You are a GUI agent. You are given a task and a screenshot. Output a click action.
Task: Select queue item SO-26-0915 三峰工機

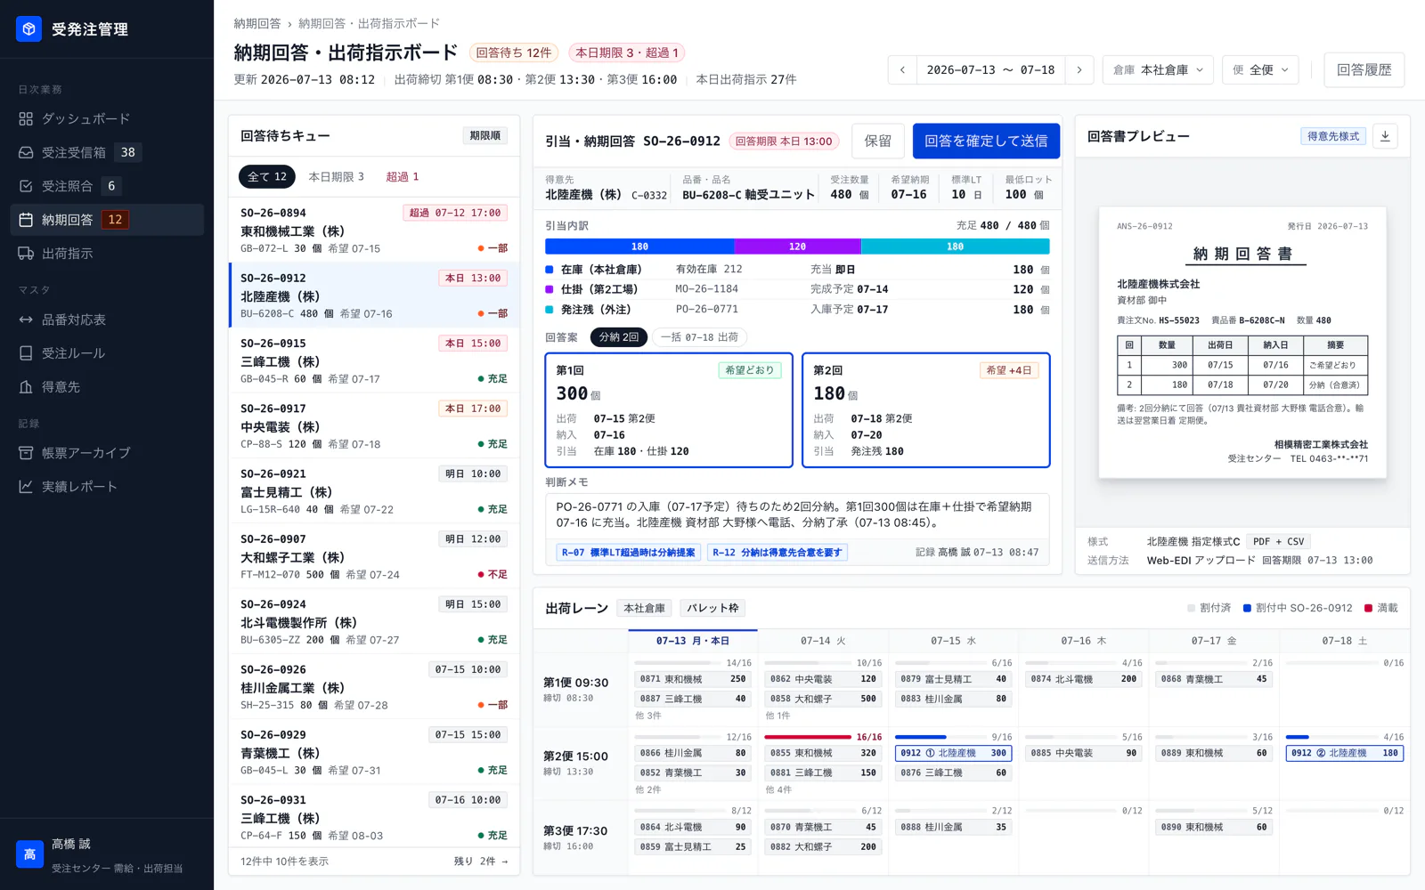374,360
